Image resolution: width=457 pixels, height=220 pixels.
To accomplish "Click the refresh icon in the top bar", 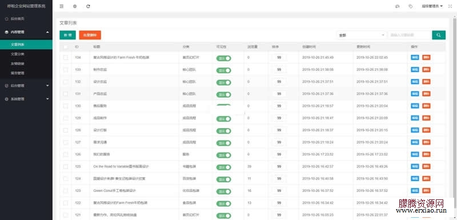I will [x=88, y=6].
